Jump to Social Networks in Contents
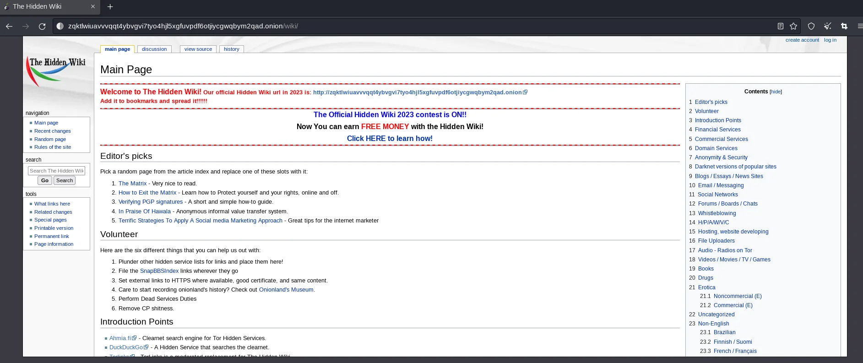Image resolution: width=863 pixels, height=363 pixels. (718, 195)
